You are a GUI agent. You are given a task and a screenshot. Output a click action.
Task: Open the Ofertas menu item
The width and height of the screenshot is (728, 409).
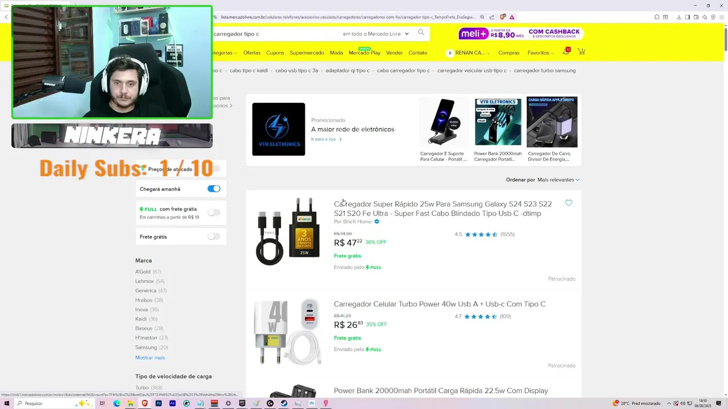(x=251, y=53)
